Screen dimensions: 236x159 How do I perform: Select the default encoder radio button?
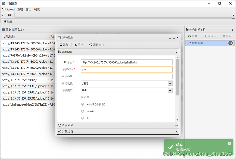pyautogui.click(x=82, y=104)
